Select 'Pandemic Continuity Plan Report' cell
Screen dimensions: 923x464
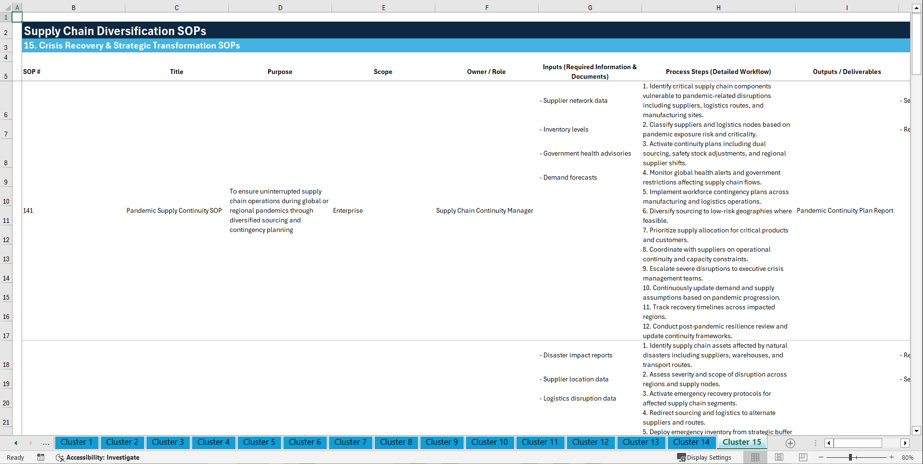847,210
